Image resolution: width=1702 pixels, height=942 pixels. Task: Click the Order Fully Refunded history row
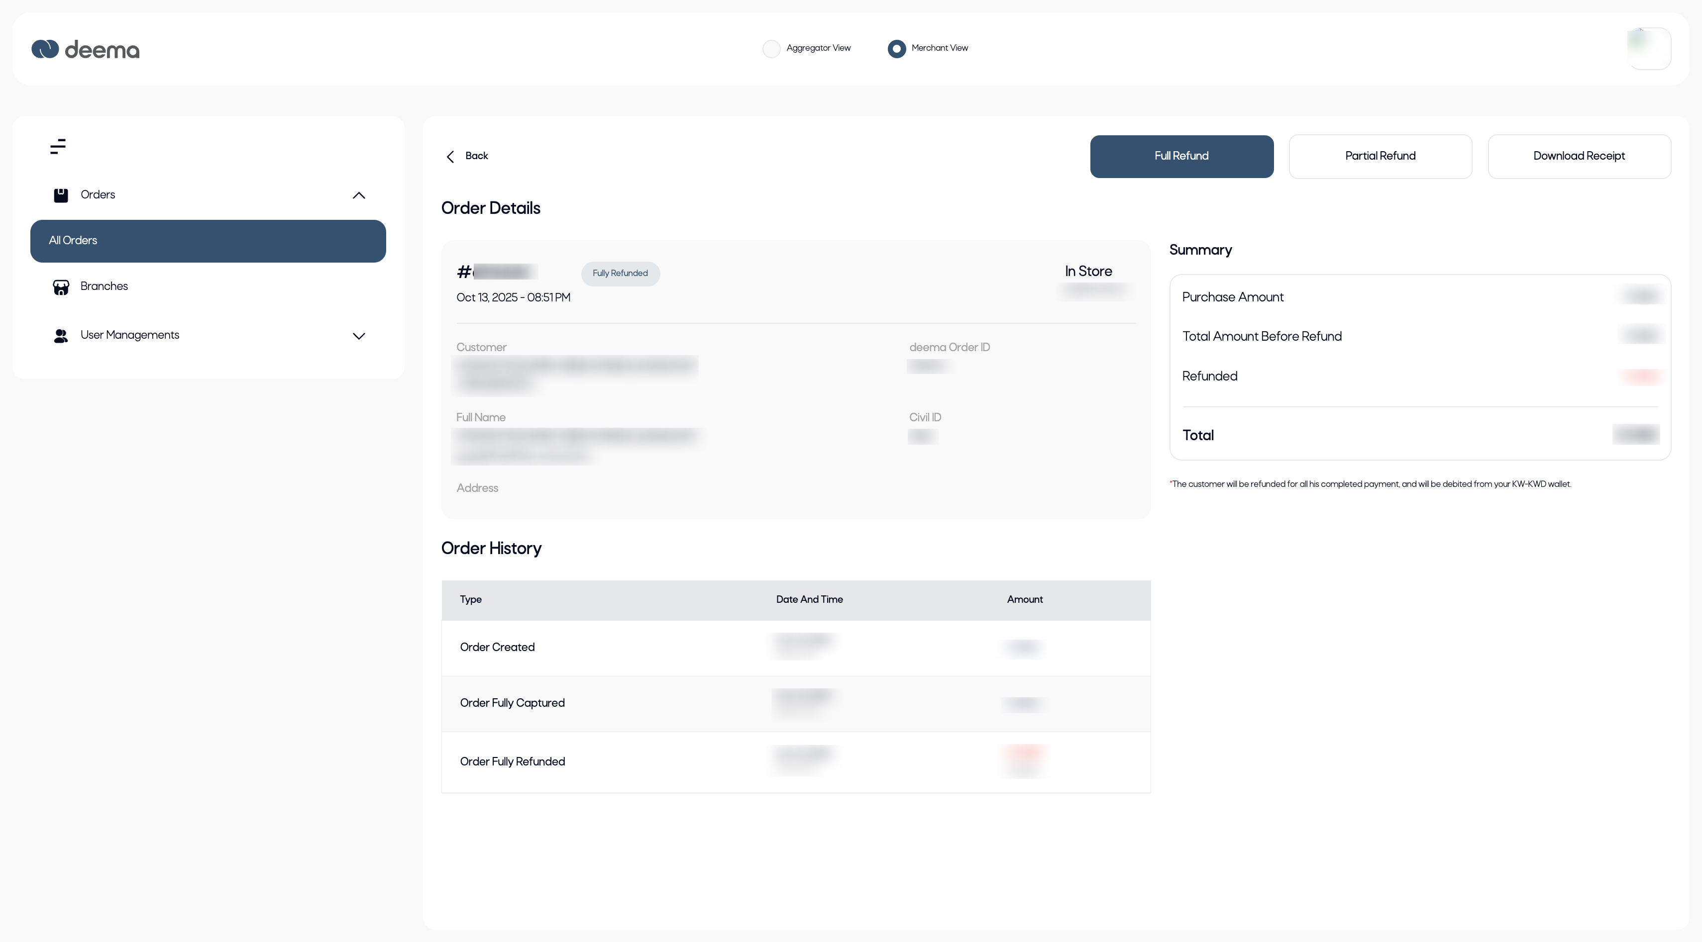(512, 762)
